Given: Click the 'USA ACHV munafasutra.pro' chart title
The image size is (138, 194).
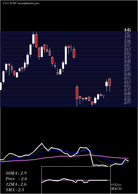Looking at the screenshot, I should pyautogui.click(x=21, y=3).
